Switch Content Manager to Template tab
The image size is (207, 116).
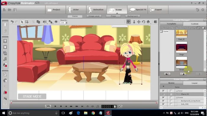click(171, 24)
